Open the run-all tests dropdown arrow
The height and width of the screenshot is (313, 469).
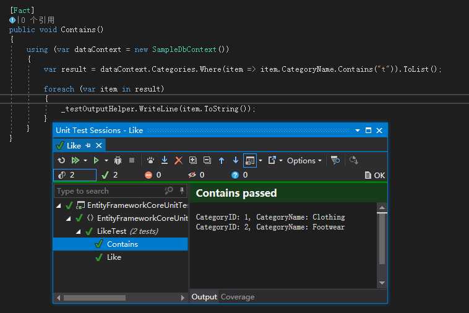coord(85,161)
